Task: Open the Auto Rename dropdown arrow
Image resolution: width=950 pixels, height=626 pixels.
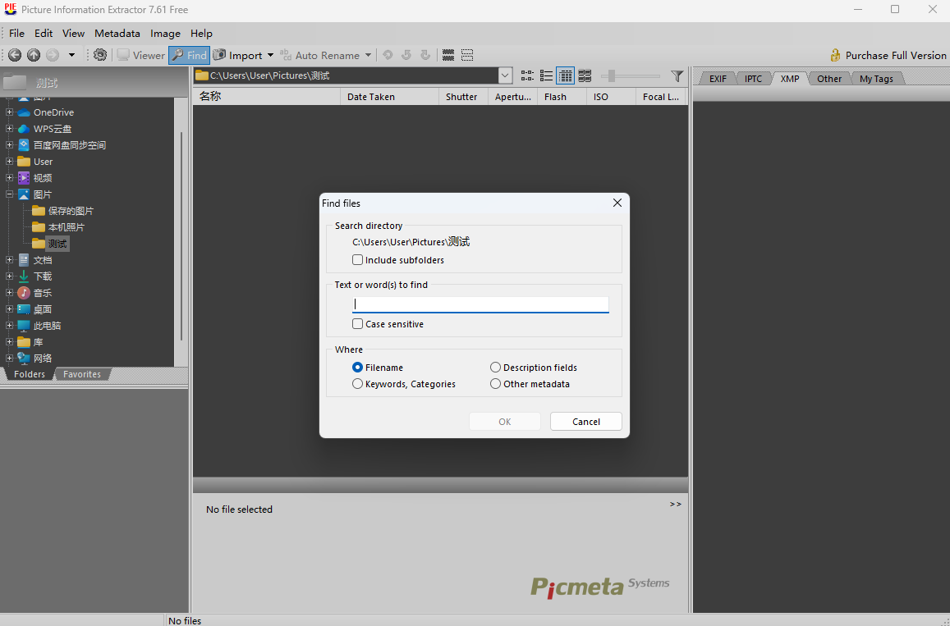Action: click(368, 55)
